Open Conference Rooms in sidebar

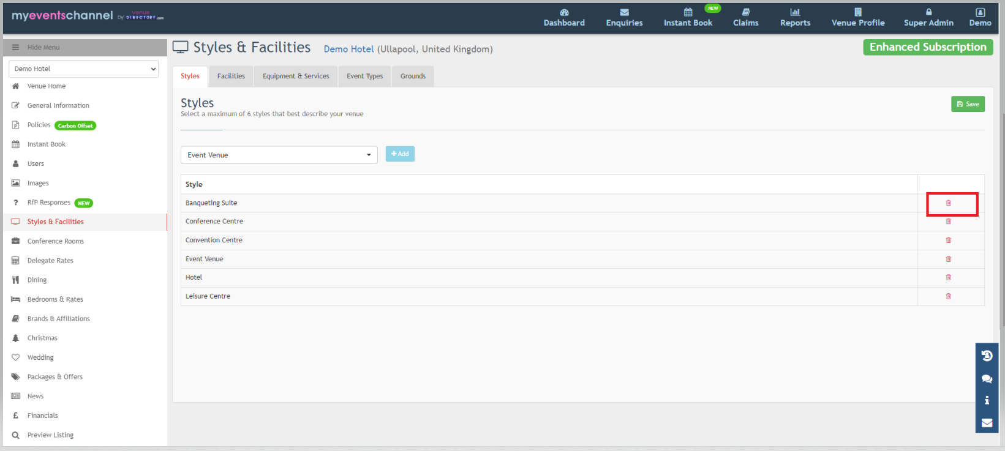point(56,241)
